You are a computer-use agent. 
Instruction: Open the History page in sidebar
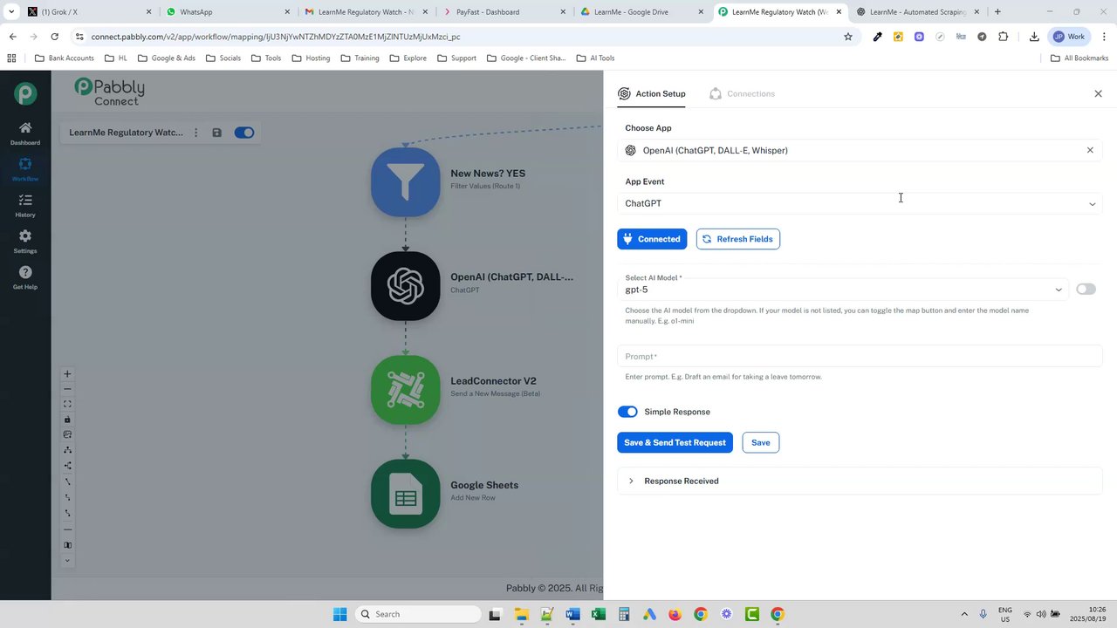pos(25,206)
